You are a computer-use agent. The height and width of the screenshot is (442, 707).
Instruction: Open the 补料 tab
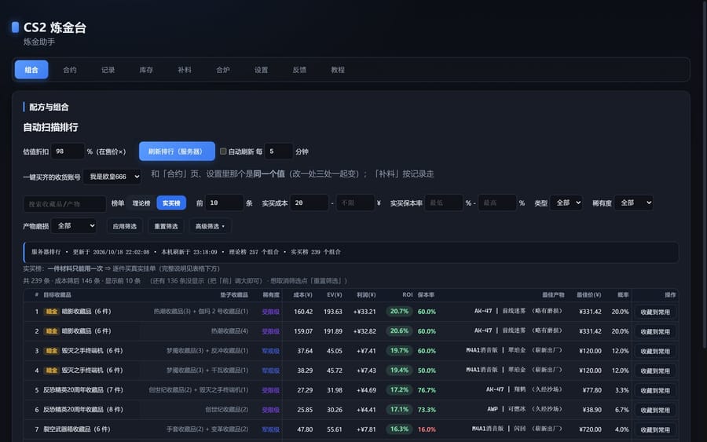[185, 70]
